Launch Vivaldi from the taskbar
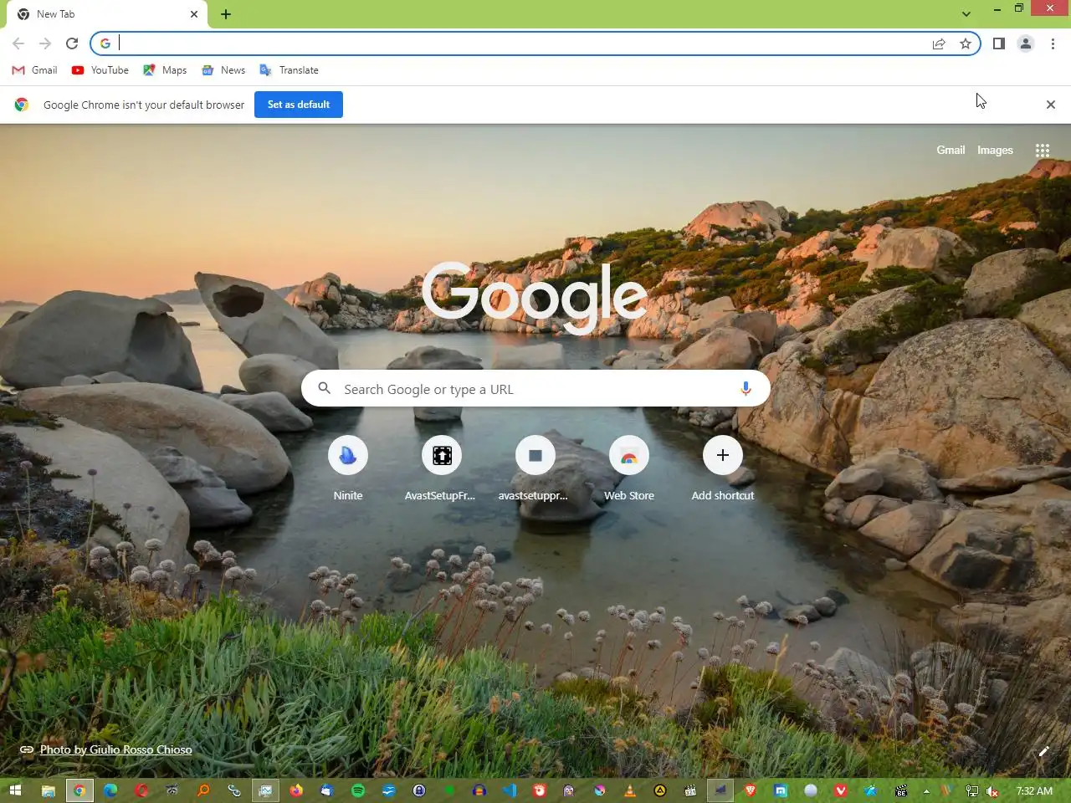 click(x=841, y=790)
